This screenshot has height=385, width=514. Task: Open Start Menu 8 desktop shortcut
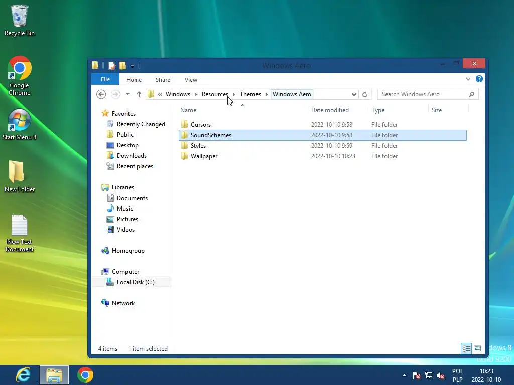point(20,125)
